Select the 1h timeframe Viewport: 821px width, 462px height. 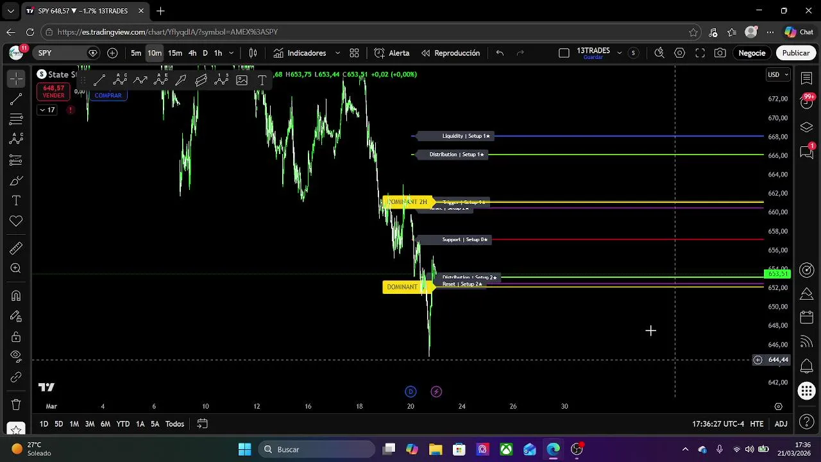point(218,53)
